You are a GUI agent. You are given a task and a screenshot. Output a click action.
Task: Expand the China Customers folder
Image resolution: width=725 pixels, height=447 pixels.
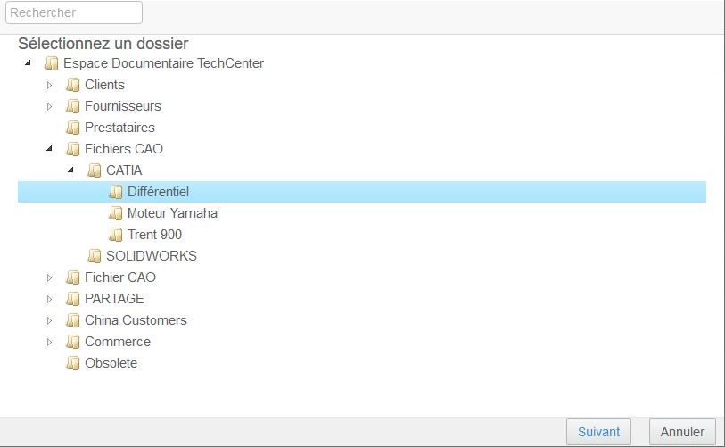coord(49,320)
